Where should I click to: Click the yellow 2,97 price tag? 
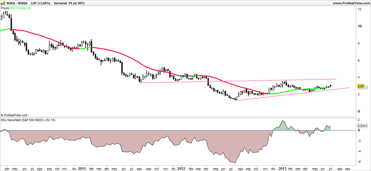click(360, 86)
